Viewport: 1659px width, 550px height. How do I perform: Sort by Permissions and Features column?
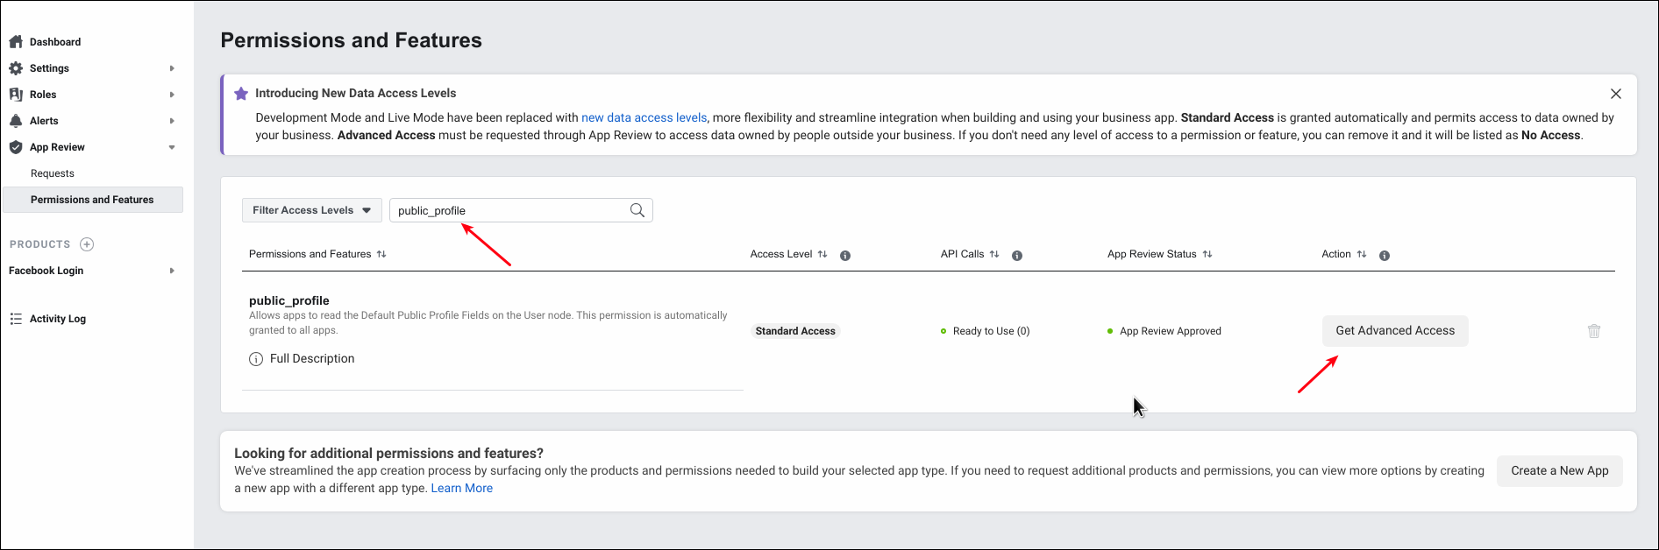pyautogui.click(x=381, y=254)
